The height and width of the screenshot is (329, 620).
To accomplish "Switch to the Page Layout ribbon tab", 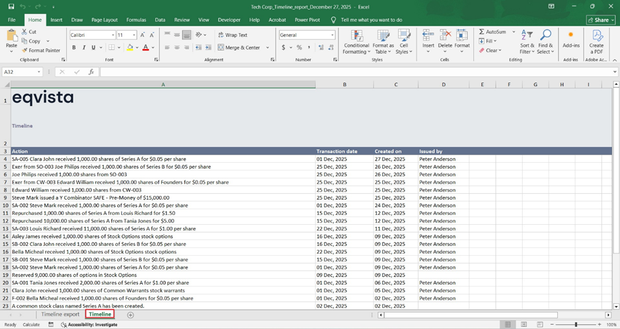I will (x=104, y=20).
